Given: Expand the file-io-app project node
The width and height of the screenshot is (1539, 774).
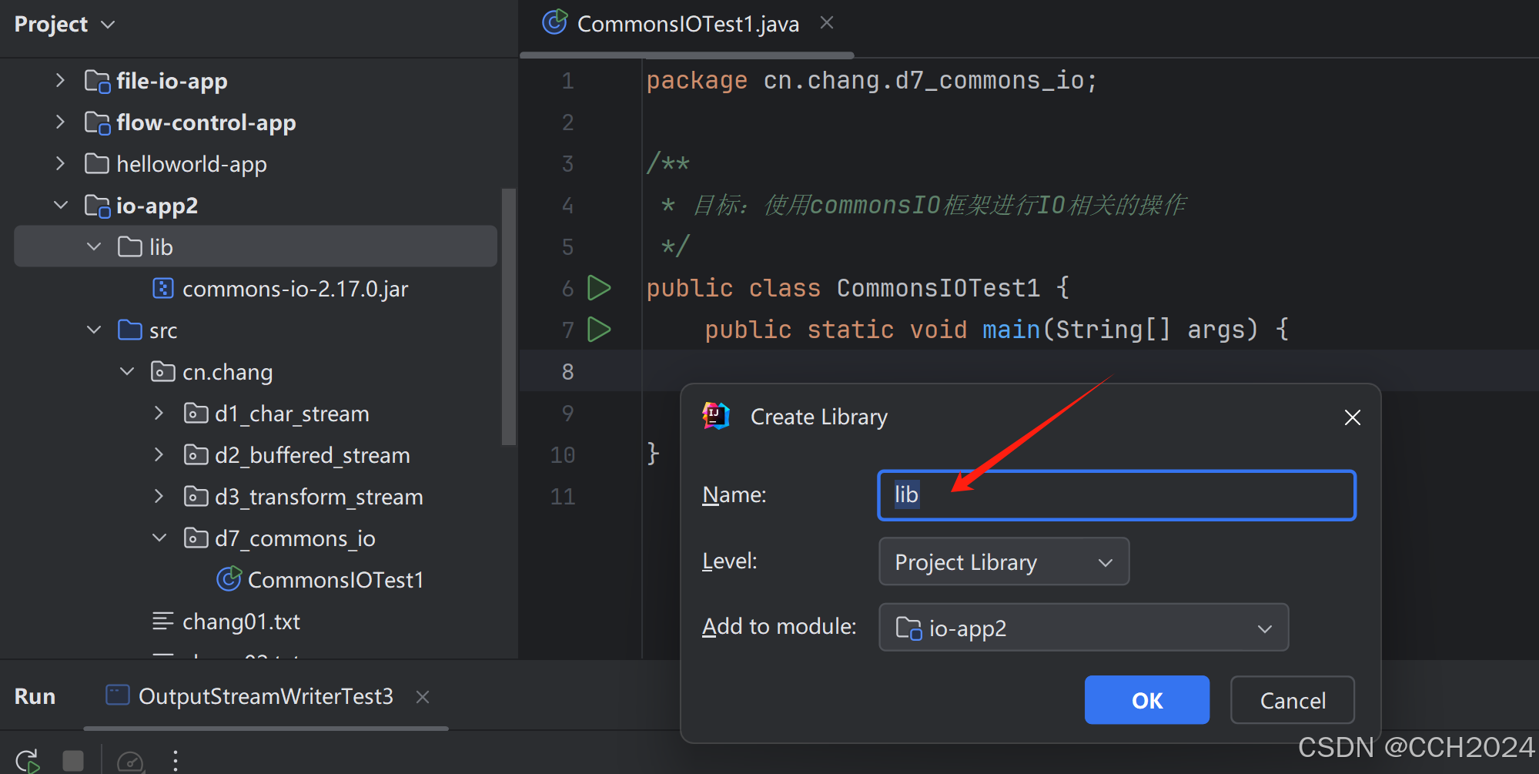Looking at the screenshot, I should (x=61, y=80).
